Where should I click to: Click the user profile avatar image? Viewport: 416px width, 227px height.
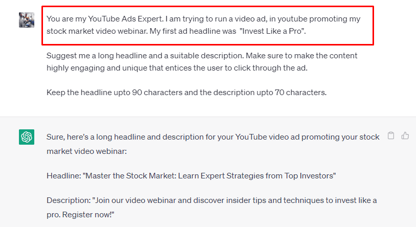pyautogui.click(x=27, y=20)
